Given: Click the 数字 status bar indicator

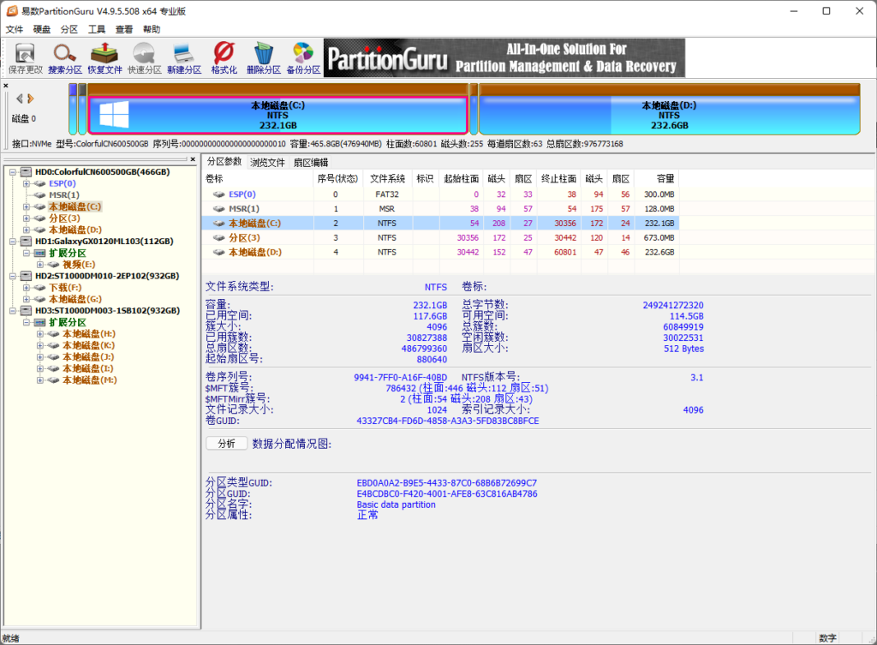Looking at the screenshot, I should coord(828,638).
